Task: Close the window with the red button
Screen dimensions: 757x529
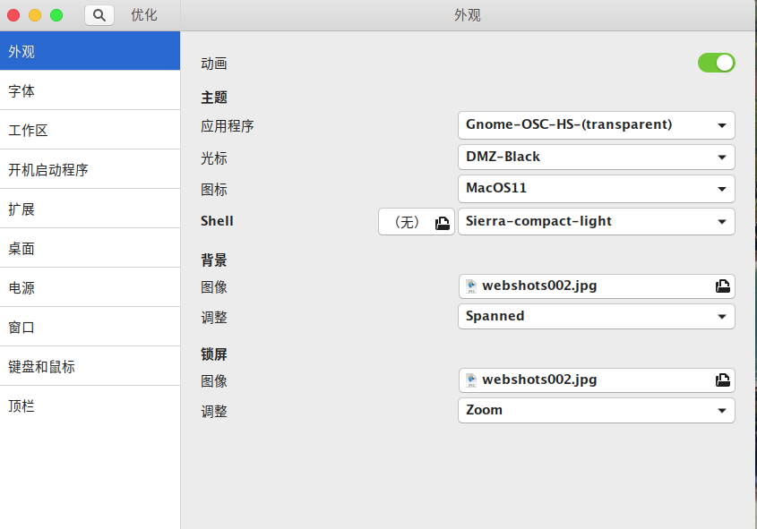Action: coord(13,15)
